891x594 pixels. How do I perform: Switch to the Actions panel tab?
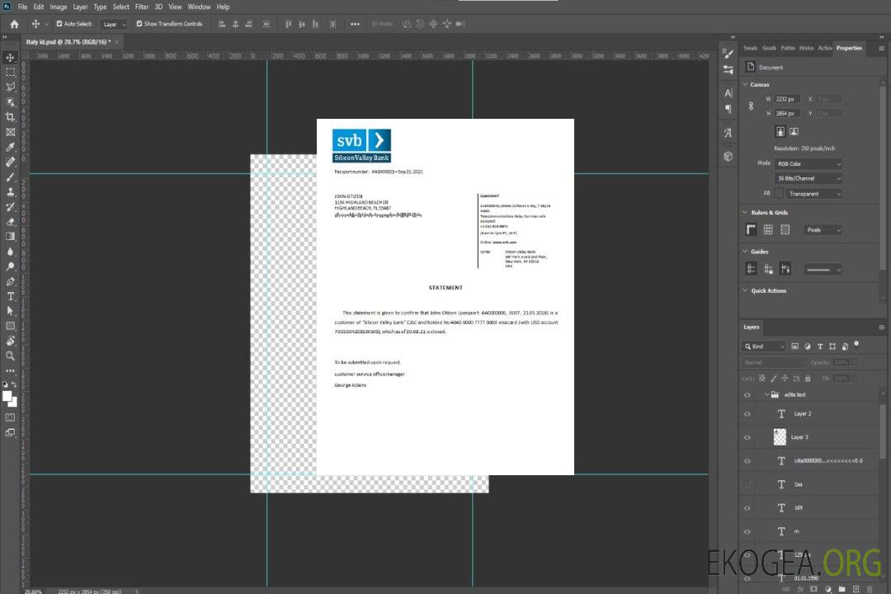pos(824,48)
